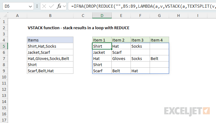The height and width of the screenshot is (123, 216).
Task: Click 'Belt' in Item 2 column row 9
Action: click(x=121, y=71)
